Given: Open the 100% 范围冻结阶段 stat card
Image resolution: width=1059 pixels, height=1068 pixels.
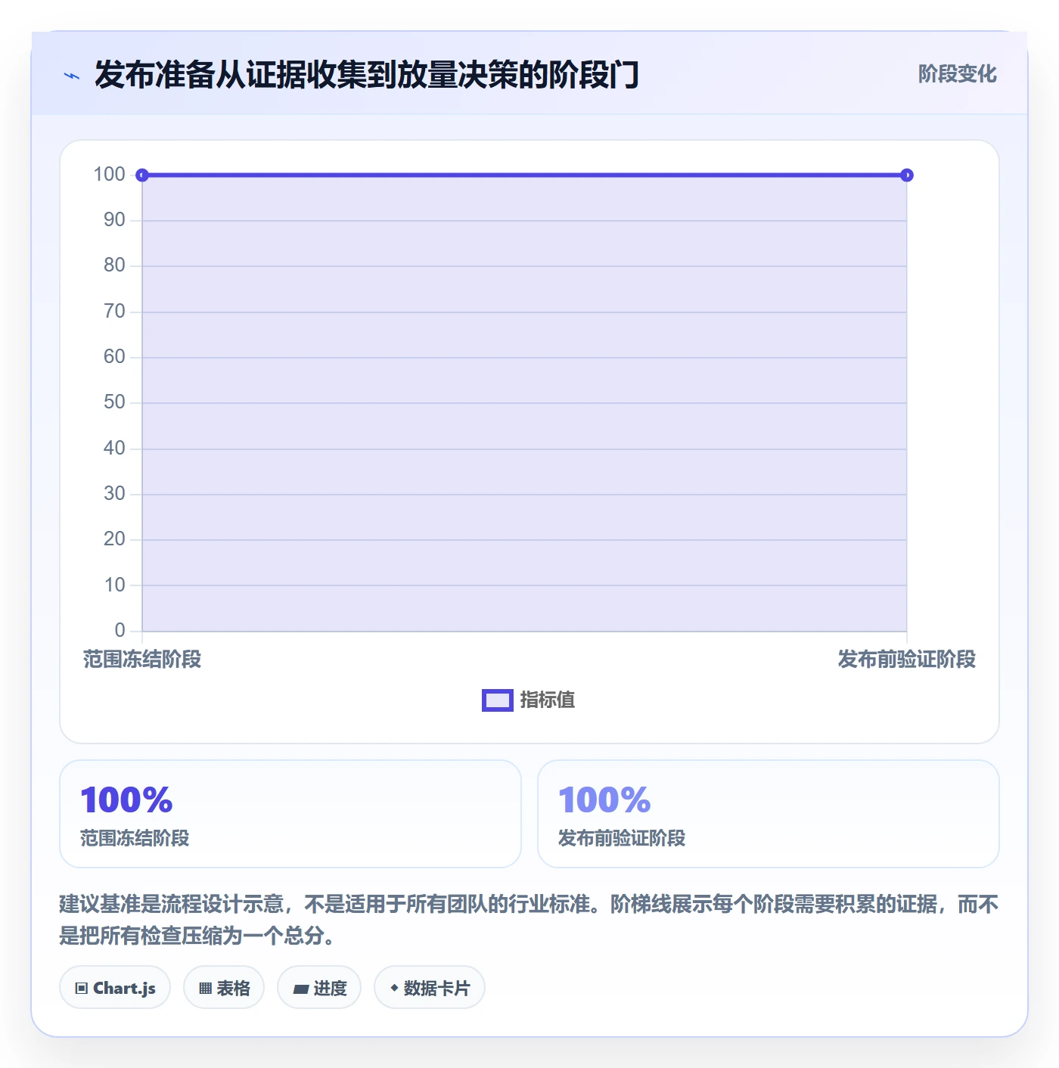Looking at the screenshot, I should tap(290, 814).
